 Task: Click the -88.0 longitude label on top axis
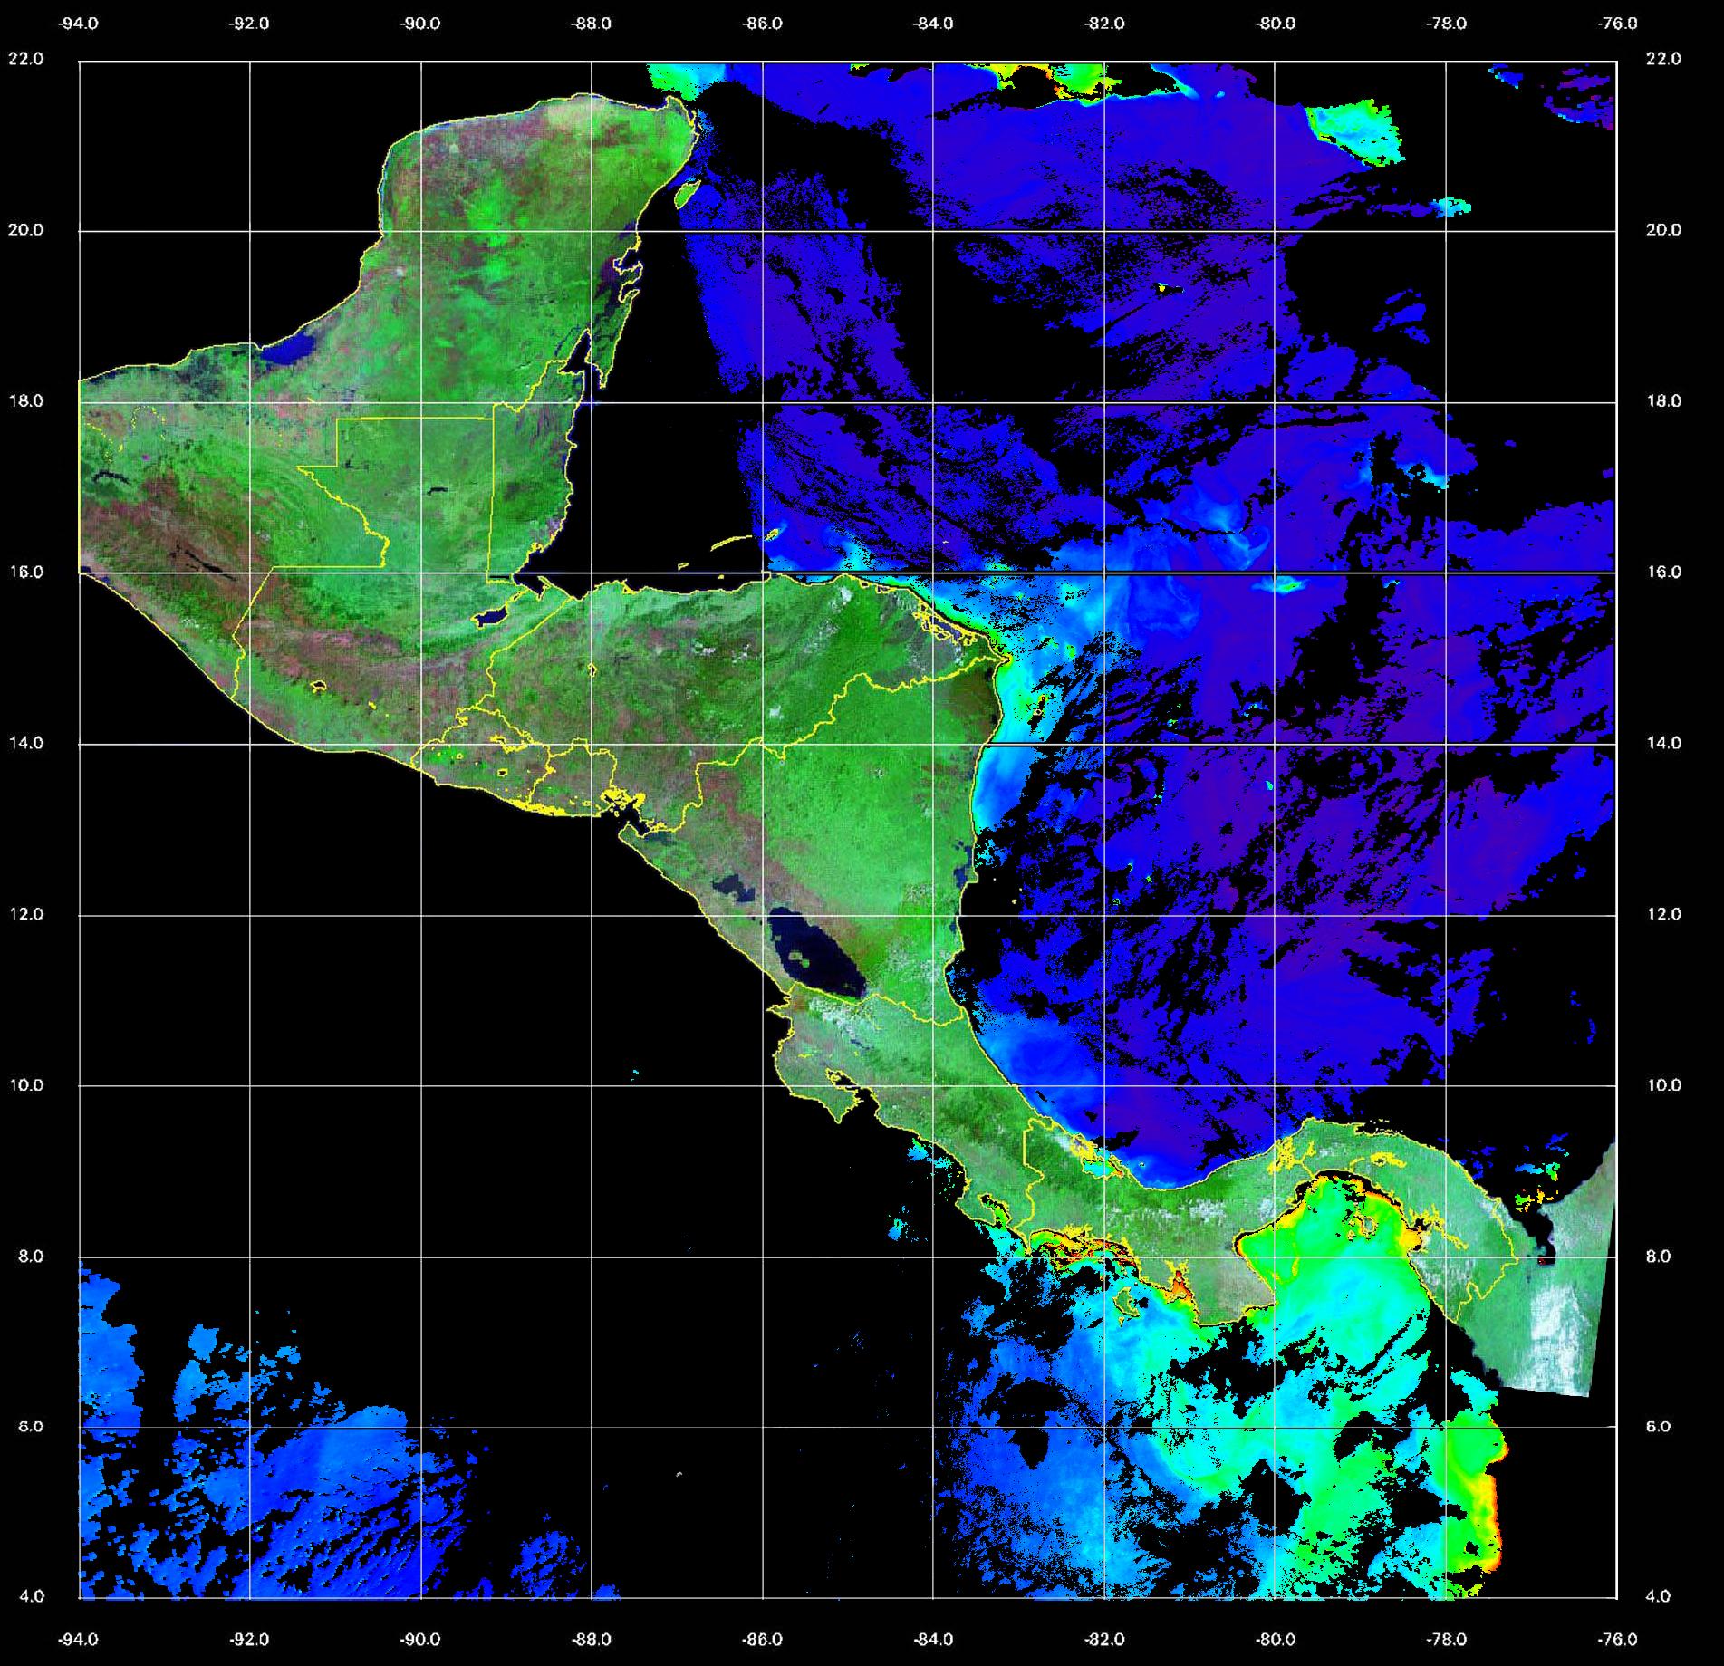click(592, 24)
